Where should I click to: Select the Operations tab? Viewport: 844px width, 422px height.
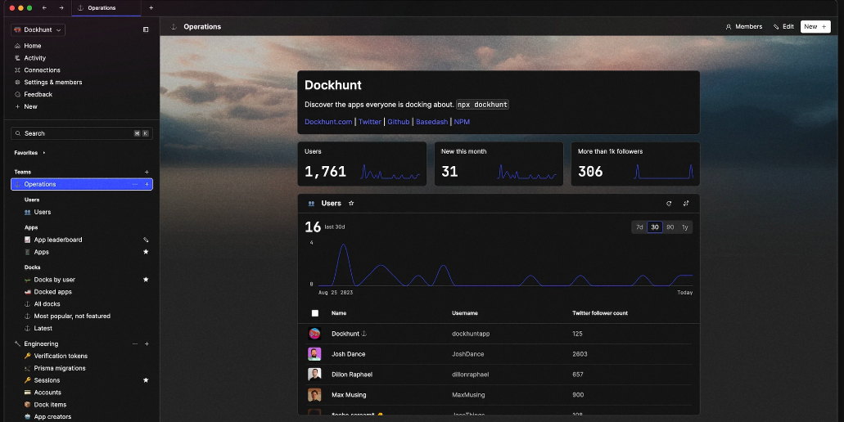(x=102, y=8)
